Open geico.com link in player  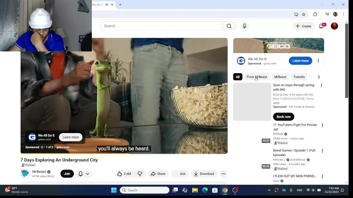click(x=63, y=147)
